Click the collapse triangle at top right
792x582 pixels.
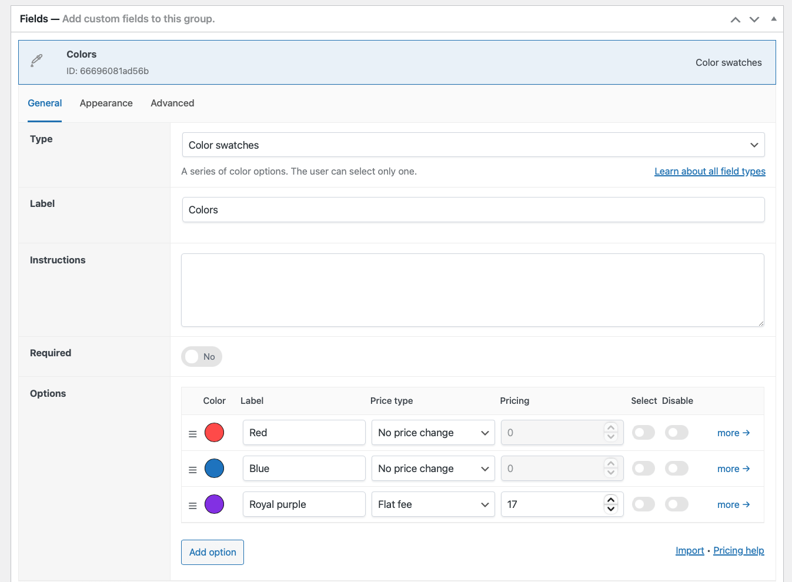coord(773,18)
